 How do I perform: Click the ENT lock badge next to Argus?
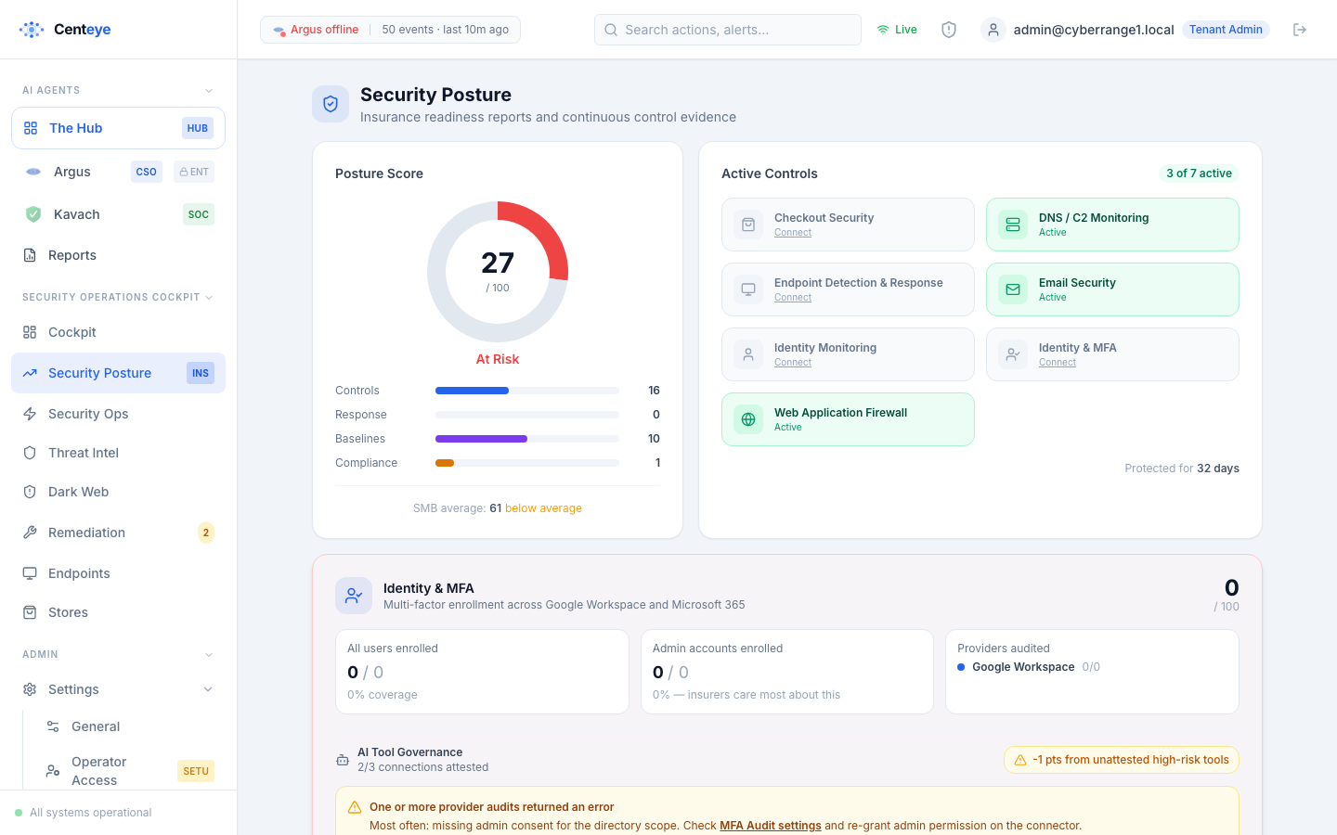coord(194,172)
